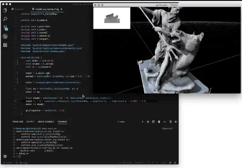The width and height of the screenshot is (242, 168).
Task: Close the terminal panel with the X icon
Action: [175, 122]
